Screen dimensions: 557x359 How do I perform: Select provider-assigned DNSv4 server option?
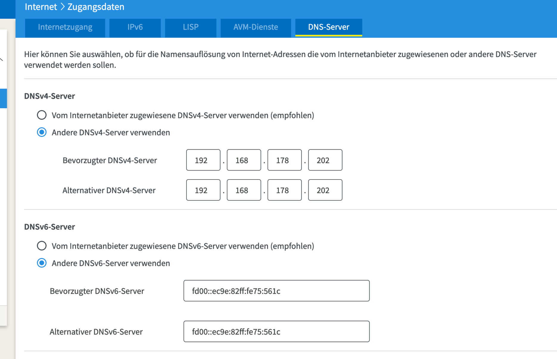coord(42,115)
